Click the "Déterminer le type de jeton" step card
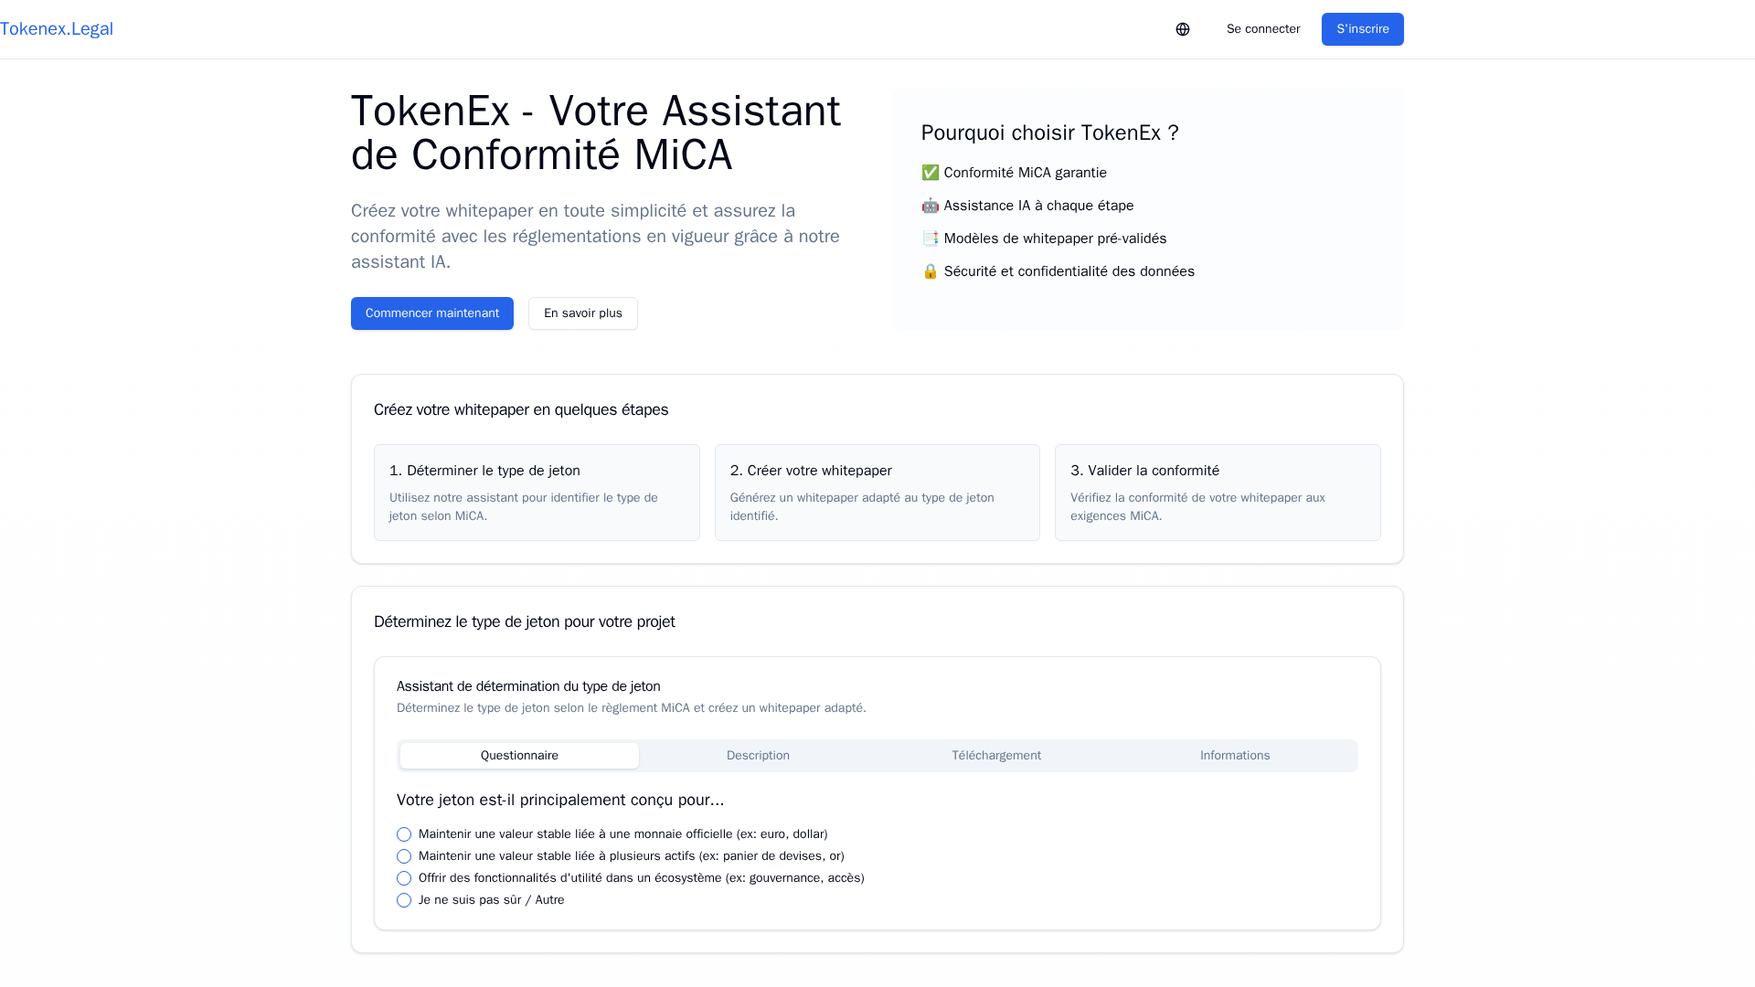1755x987 pixels. [537, 493]
